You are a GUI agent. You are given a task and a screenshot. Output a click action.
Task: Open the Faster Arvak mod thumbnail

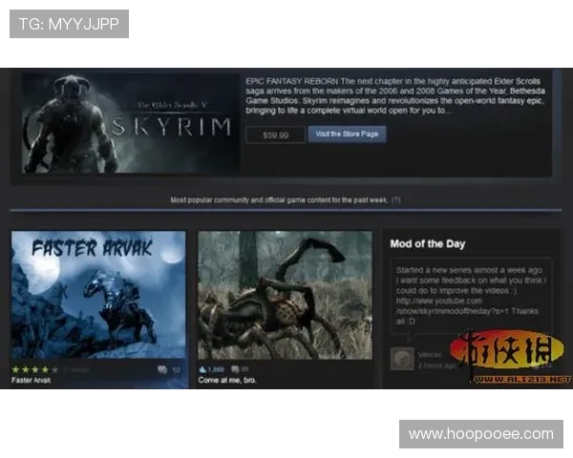point(98,294)
